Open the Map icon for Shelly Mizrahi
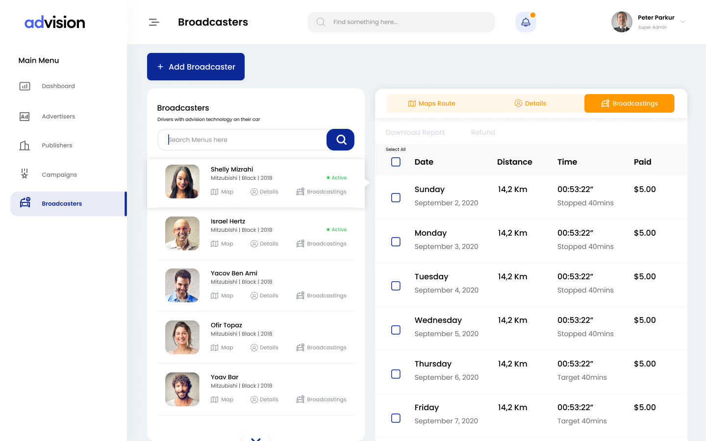Screen dimensions: 706x441 [x=214, y=192]
